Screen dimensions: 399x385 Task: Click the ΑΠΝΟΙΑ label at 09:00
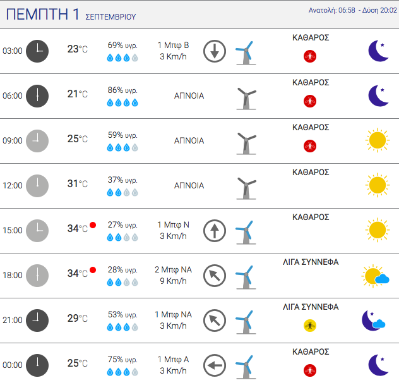(189, 140)
